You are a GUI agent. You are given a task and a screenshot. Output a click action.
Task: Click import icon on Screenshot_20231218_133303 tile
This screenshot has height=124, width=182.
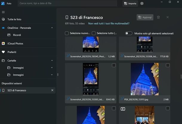[68, 98]
